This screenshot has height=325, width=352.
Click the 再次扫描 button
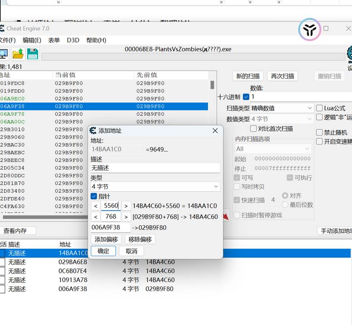point(283,76)
